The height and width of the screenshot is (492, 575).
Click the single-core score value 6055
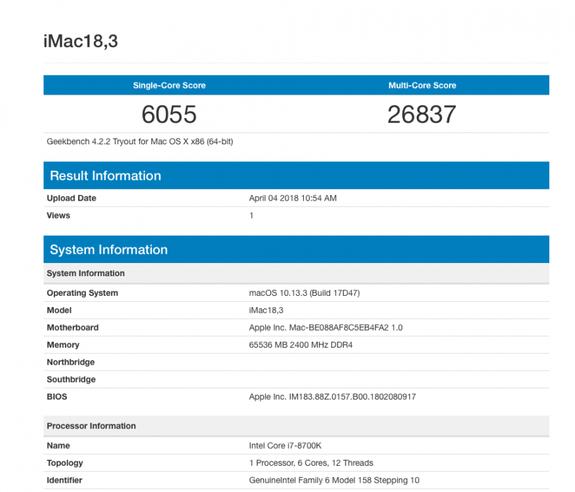pos(169,114)
